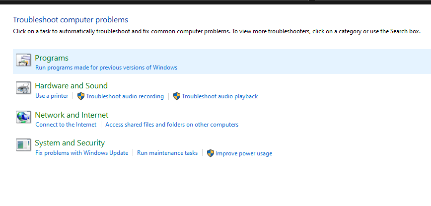The height and width of the screenshot is (206, 431).
Task: Launch the Troubleshoot audio recording link
Action: (125, 96)
